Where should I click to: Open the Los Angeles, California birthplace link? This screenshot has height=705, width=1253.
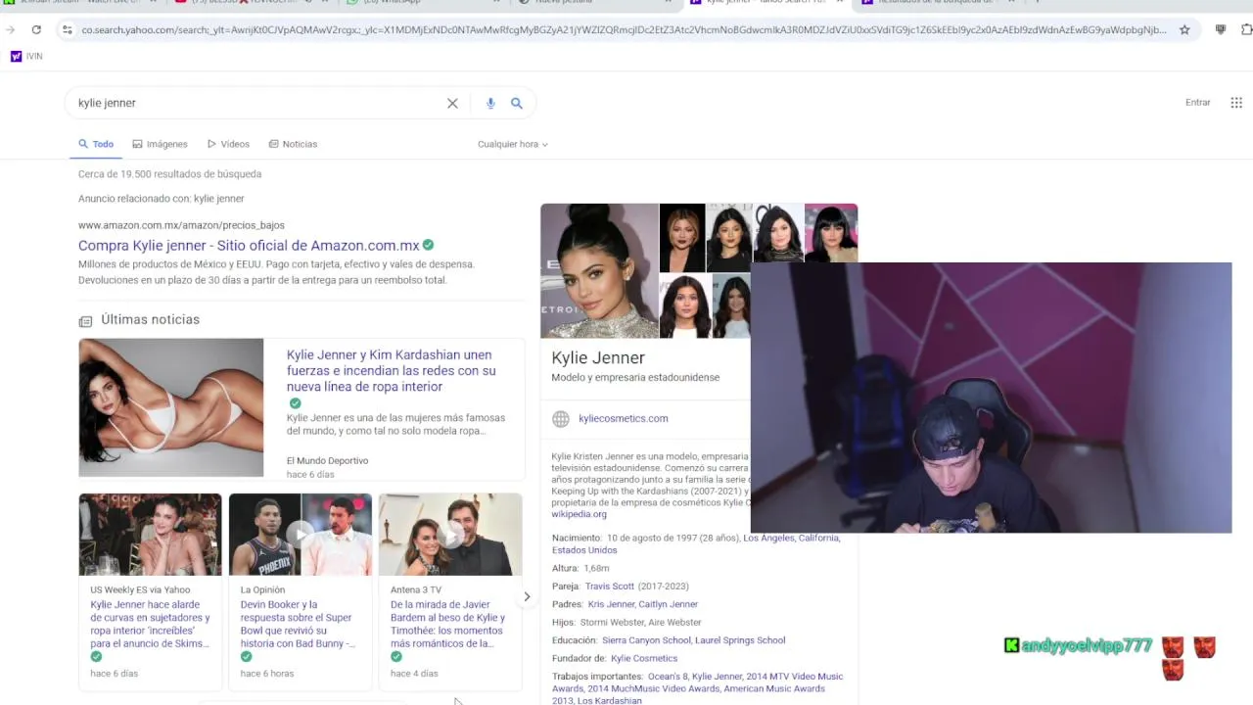[x=791, y=539]
